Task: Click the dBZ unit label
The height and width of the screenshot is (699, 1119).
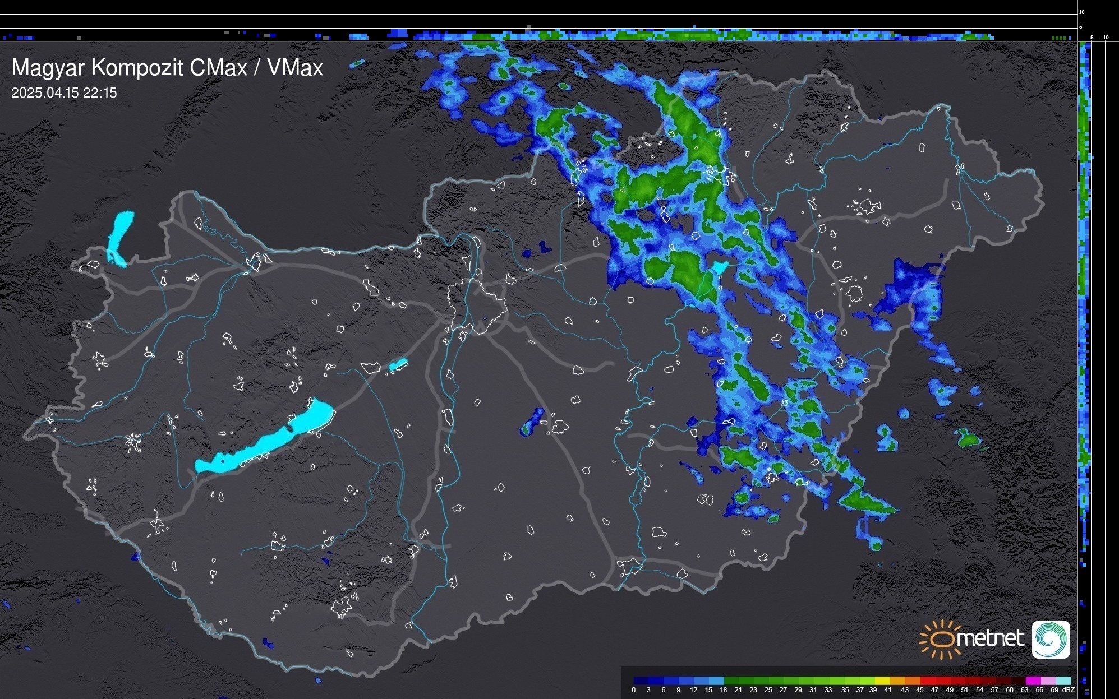Action: point(1069,690)
